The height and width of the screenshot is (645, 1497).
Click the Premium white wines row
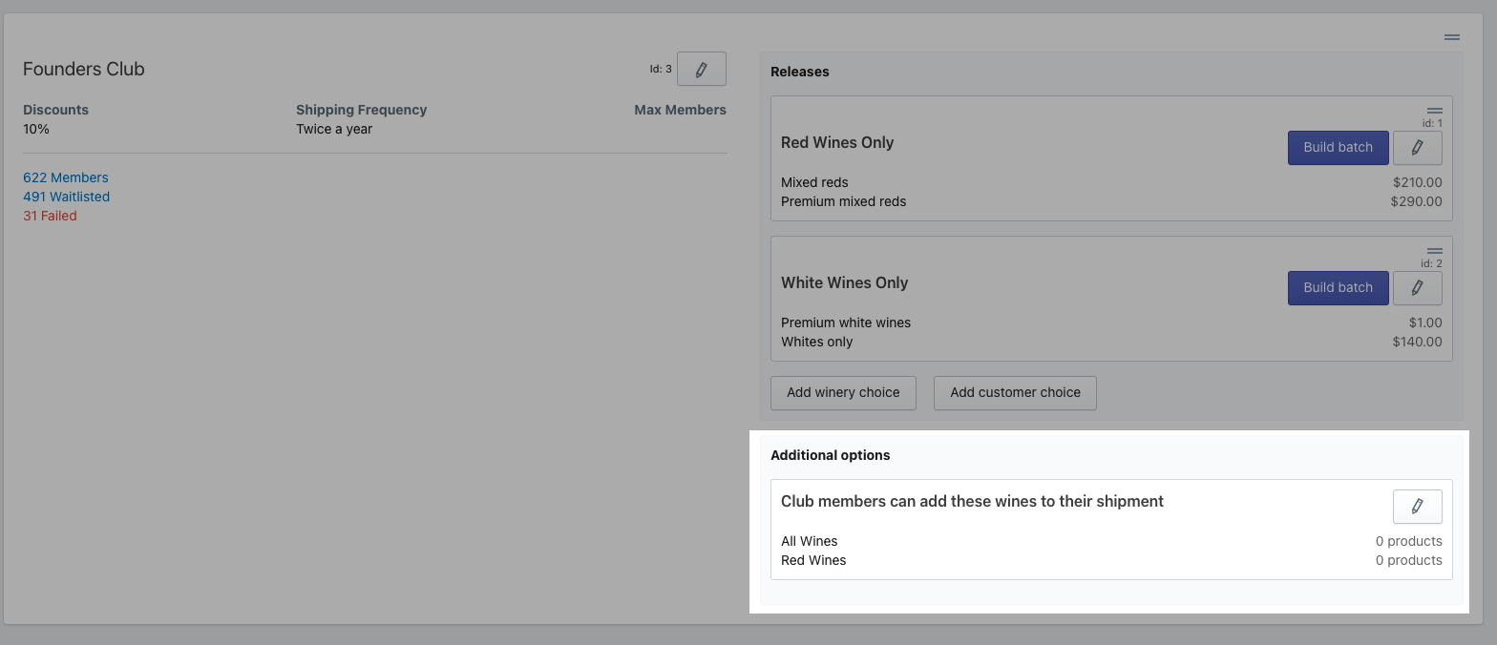(846, 322)
